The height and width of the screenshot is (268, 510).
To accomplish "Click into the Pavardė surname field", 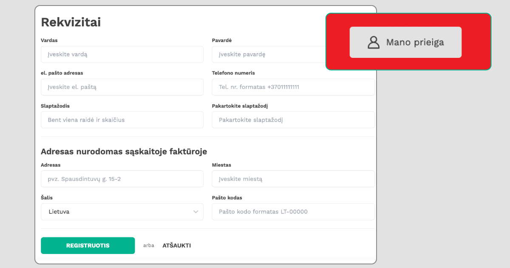I will (269, 54).
